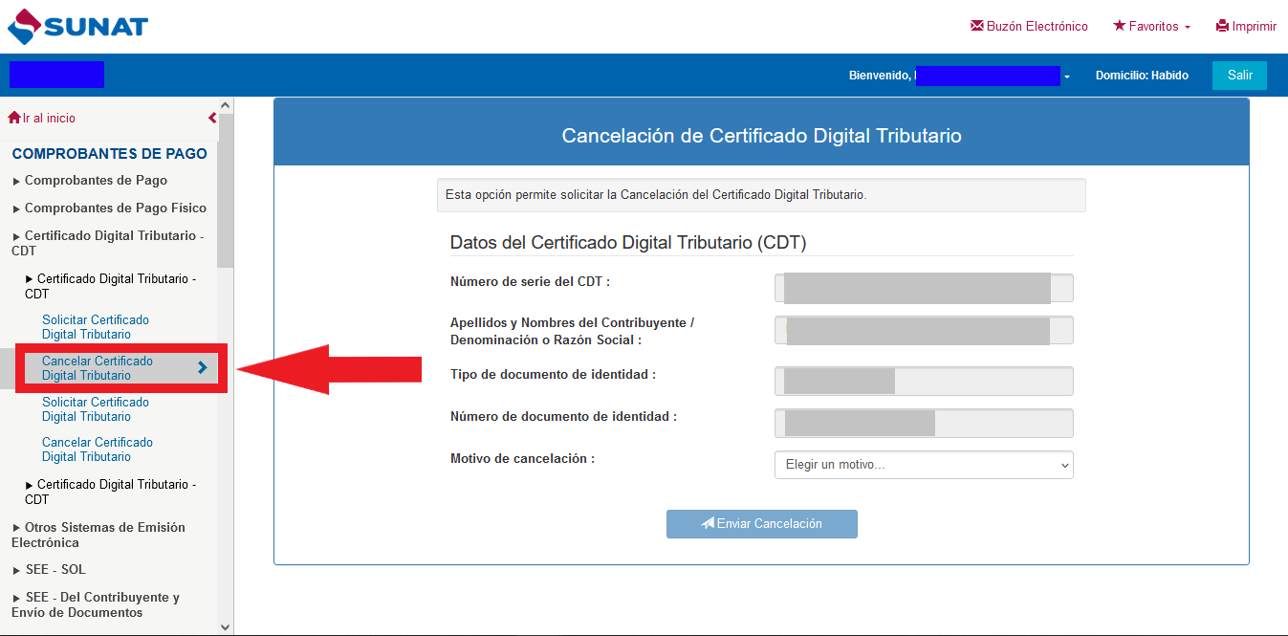The image size is (1288, 636).
Task: Click the Domicilio: Habido status text
Action: pyautogui.click(x=1142, y=76)
